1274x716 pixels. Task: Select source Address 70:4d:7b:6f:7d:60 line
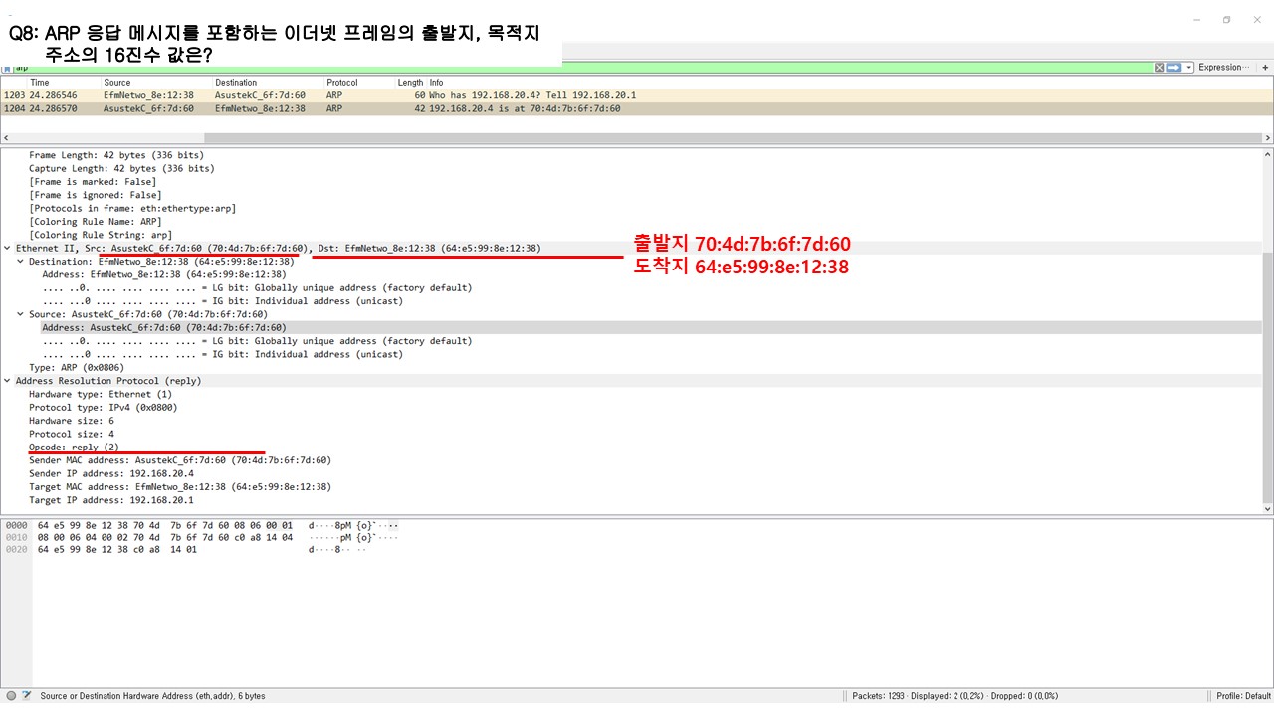coord(164,327)
